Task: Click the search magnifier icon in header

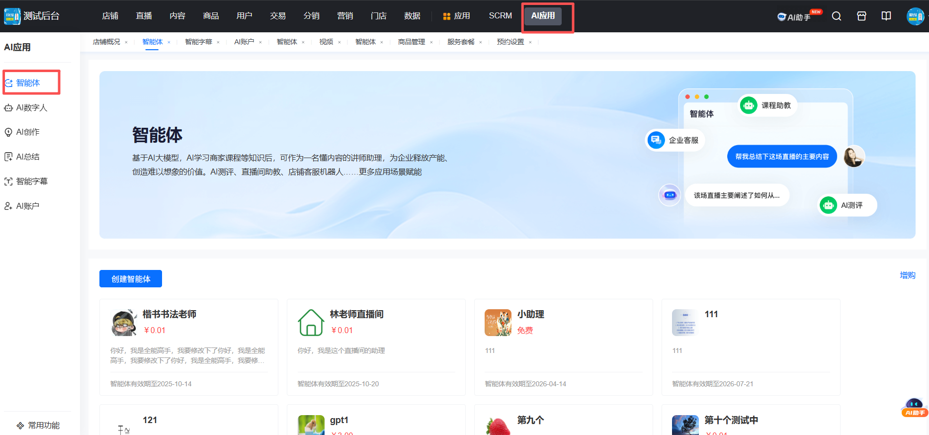Action: click(x=837, y=16)
